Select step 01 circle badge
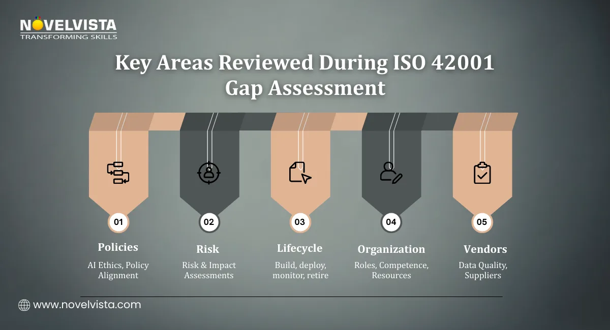This screenshot has height=330, width=610. point(118,222)
